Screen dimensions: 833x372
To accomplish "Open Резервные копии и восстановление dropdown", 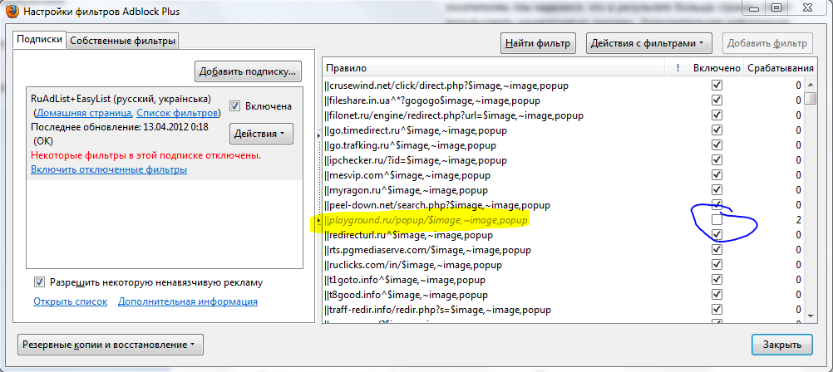I will [111, 345].
